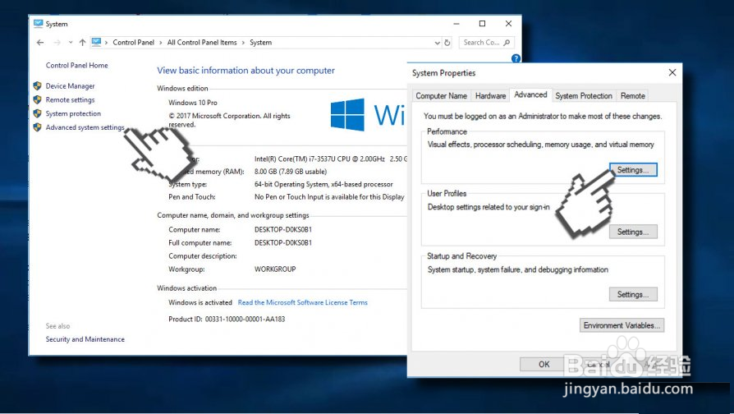Read the Microsoft Software License Terms link
The height and width of the screenshot is (414, 734).
302,302
